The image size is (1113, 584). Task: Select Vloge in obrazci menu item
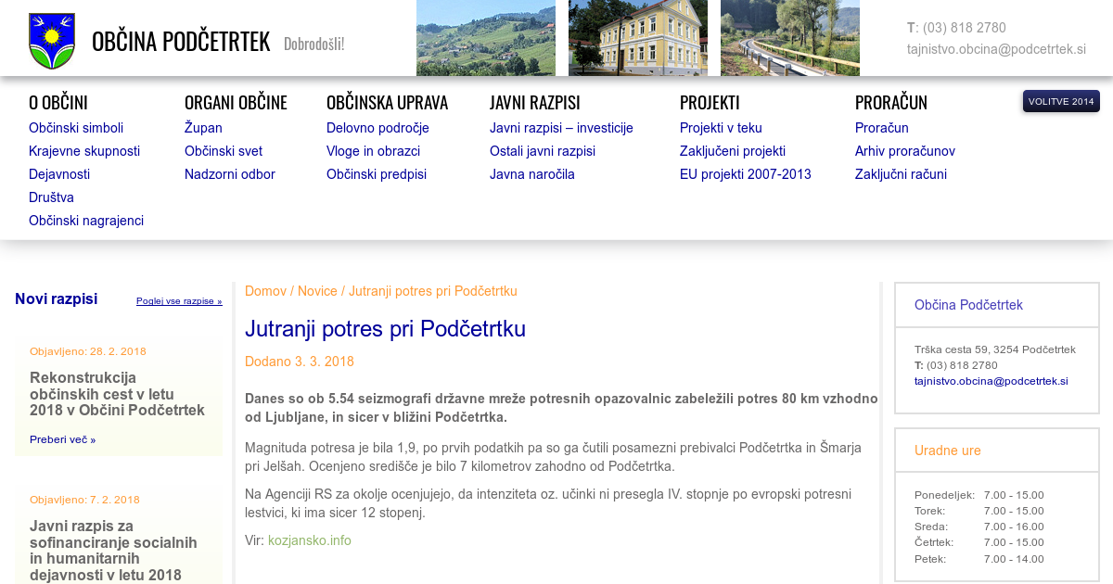373,151
